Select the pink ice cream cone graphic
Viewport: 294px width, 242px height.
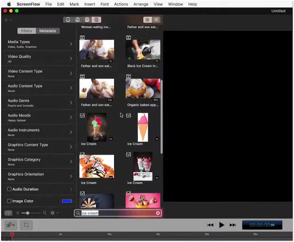point(143,127)
